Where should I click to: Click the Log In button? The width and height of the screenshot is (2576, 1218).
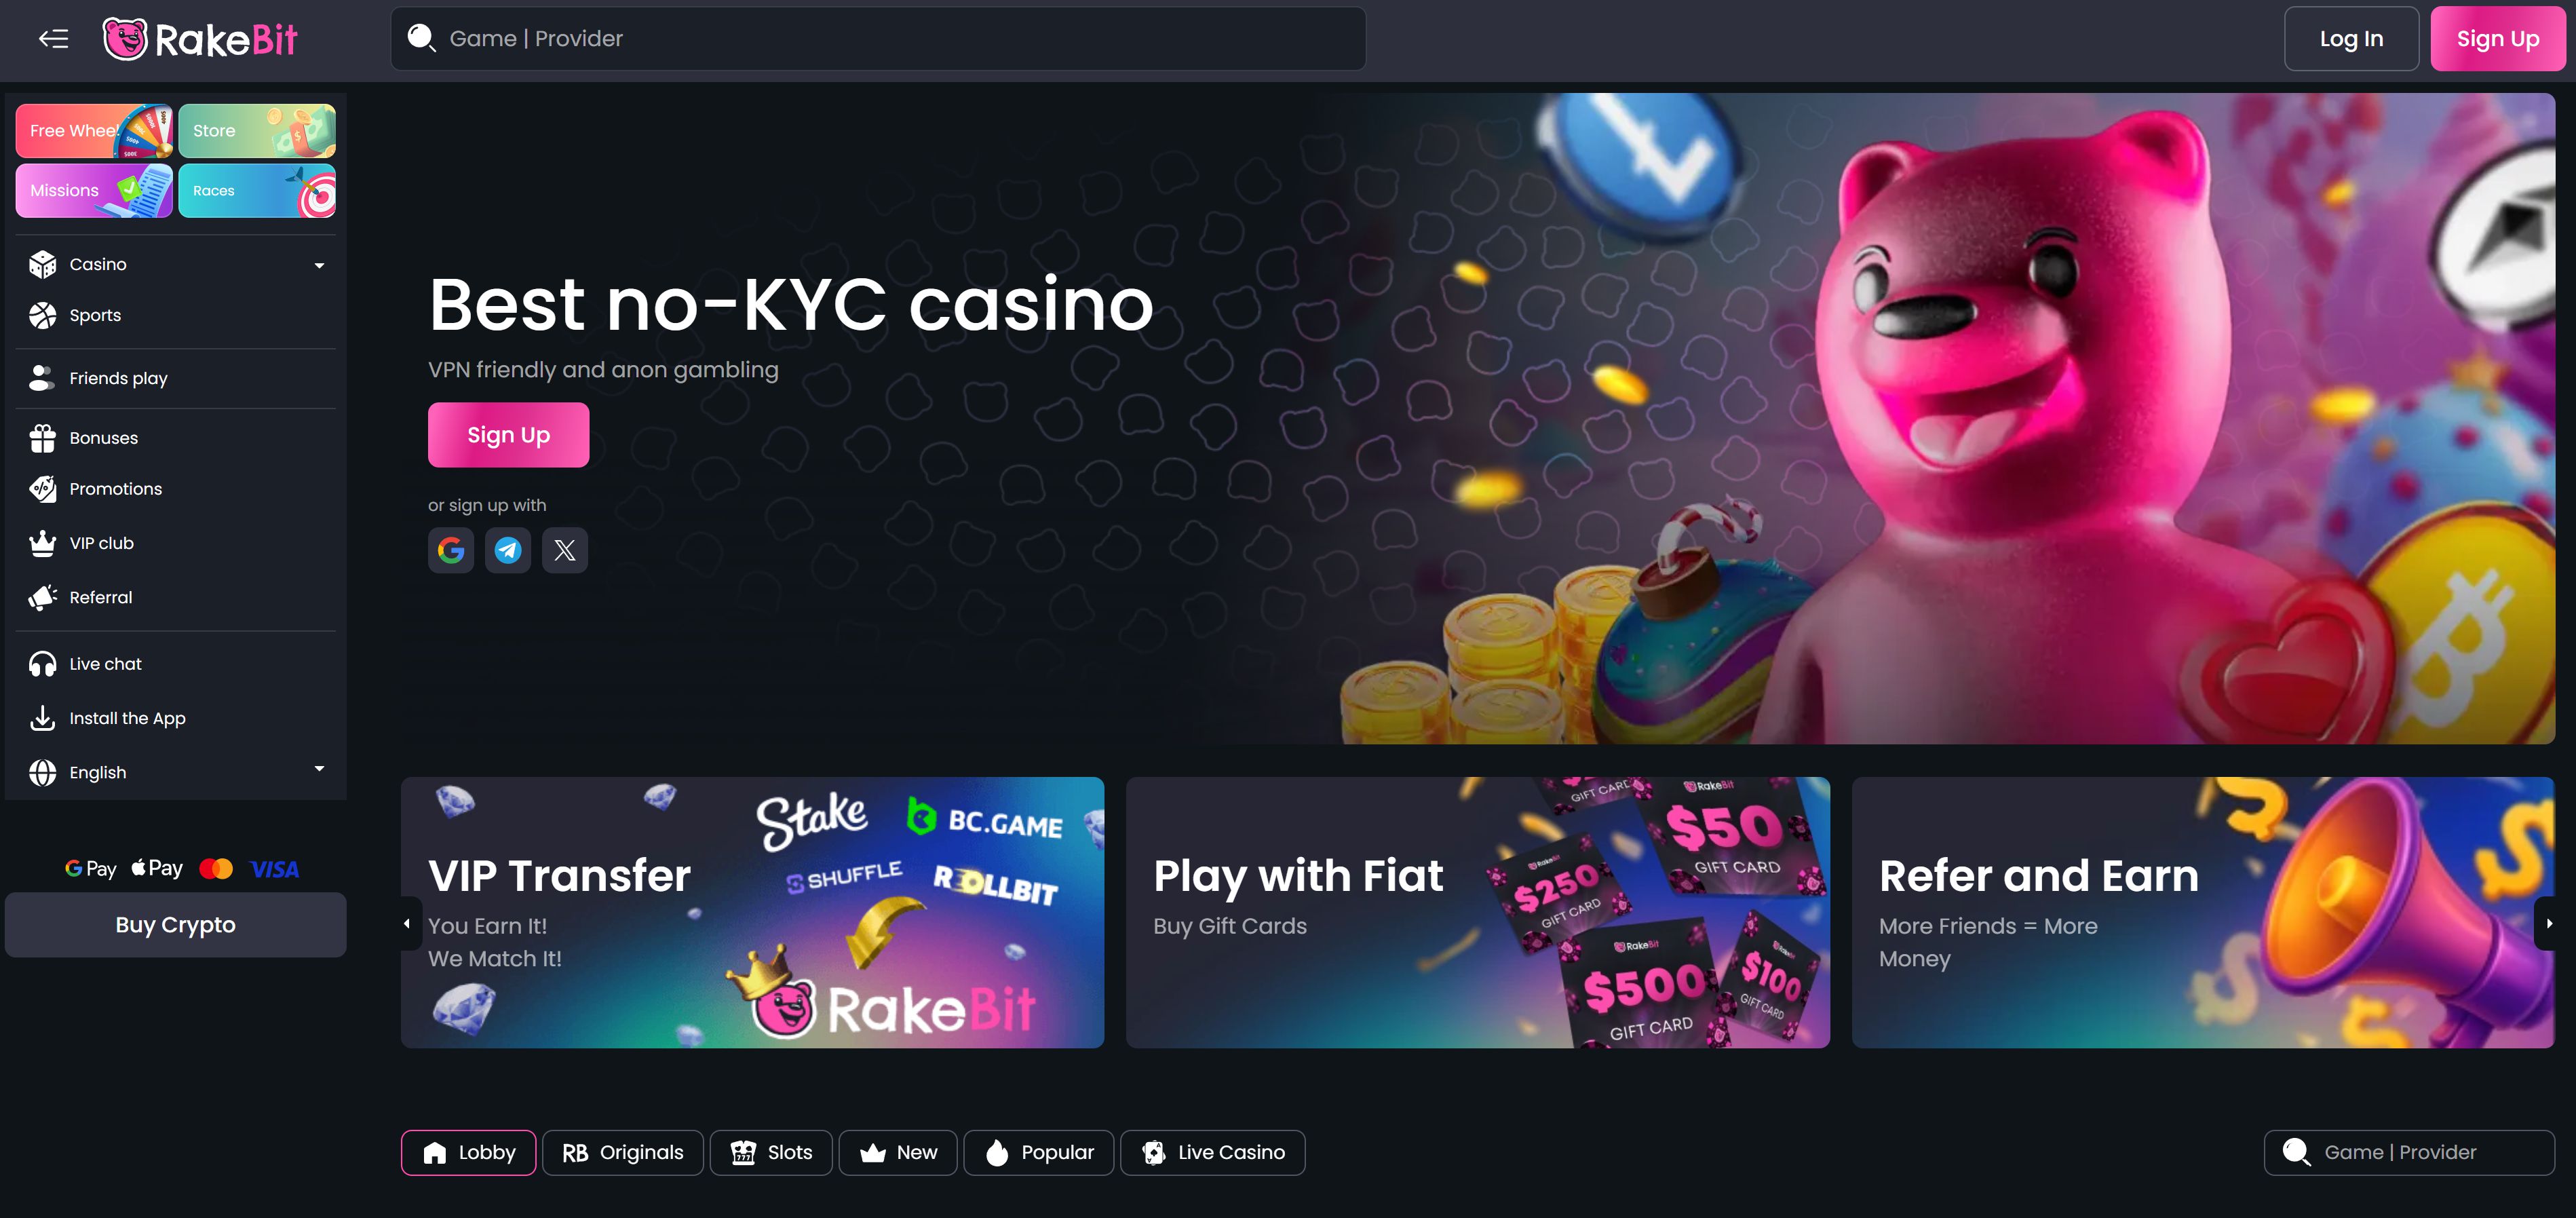coord(2351,39)
